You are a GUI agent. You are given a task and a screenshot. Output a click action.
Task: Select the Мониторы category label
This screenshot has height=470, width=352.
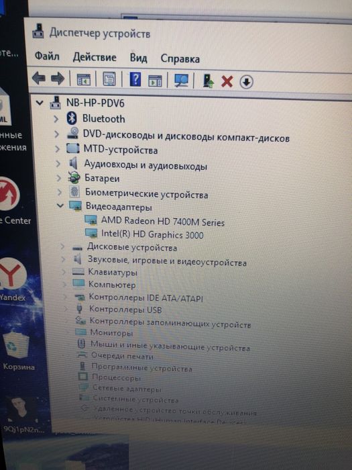[111, 333]
